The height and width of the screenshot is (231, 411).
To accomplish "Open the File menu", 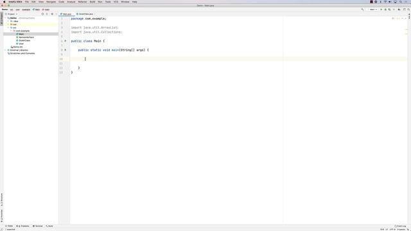I will 27,1.
